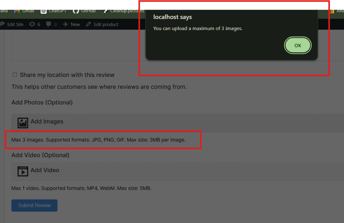Click the orange analytics bookmark icon
This screenshot has width=344, height=223.
click(x=332, y=11)
